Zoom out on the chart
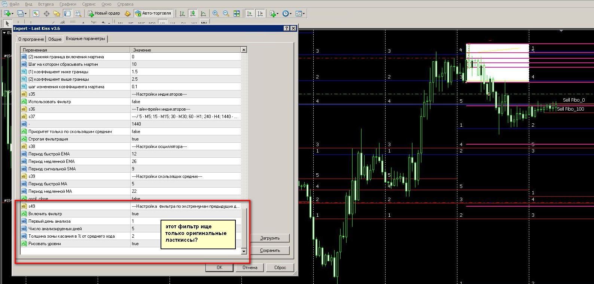This screenshot has height=284, width=594. pos(226,13)
